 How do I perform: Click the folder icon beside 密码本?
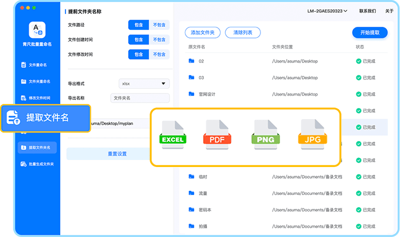191,209
